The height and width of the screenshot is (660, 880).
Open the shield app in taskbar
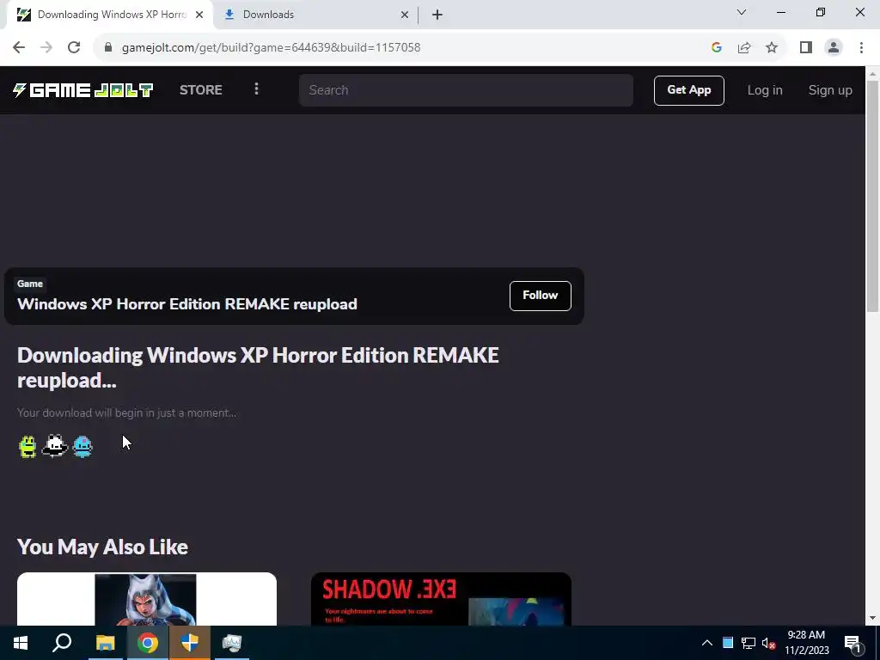(x=190, y=643)
